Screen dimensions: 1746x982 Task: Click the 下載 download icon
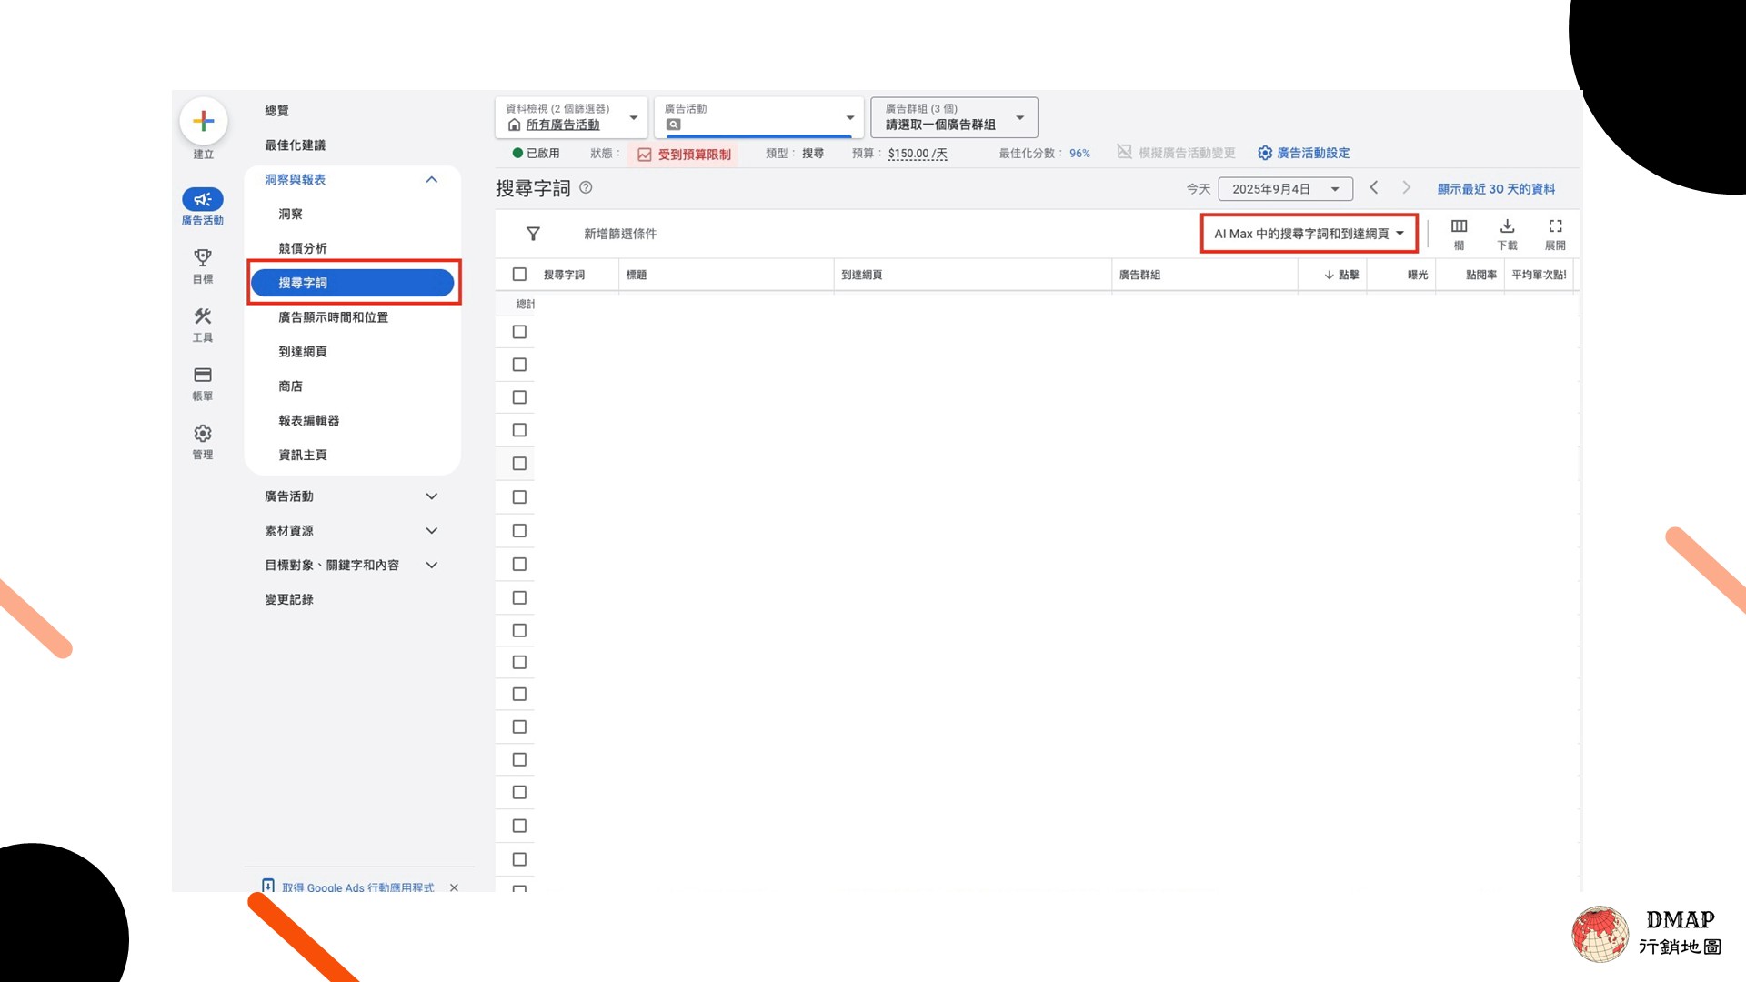[x=1507, y=226]
